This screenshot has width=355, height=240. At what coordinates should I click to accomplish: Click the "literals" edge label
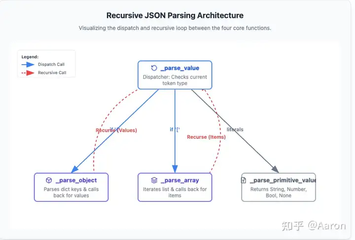235,129
